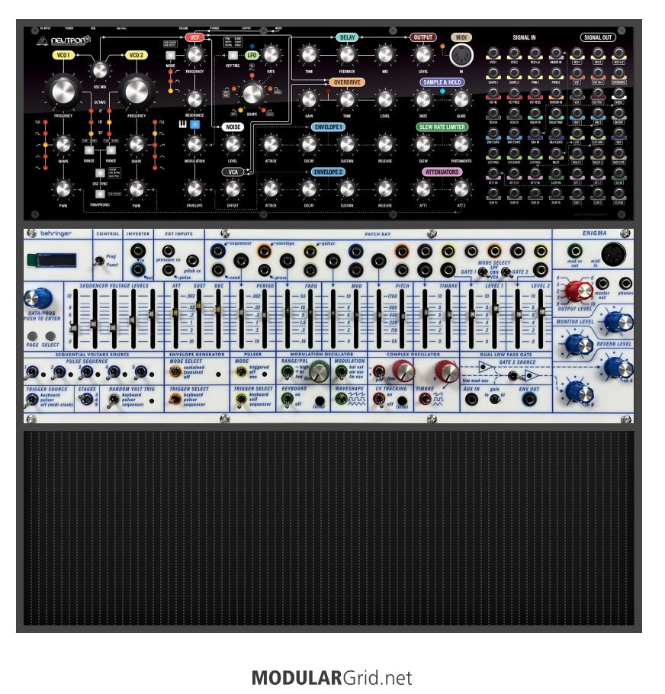Viewport: 665px width, 694px height.
Task: Click the green Modulation Oscillator fine knob
Action: click(x=319, y=372)
